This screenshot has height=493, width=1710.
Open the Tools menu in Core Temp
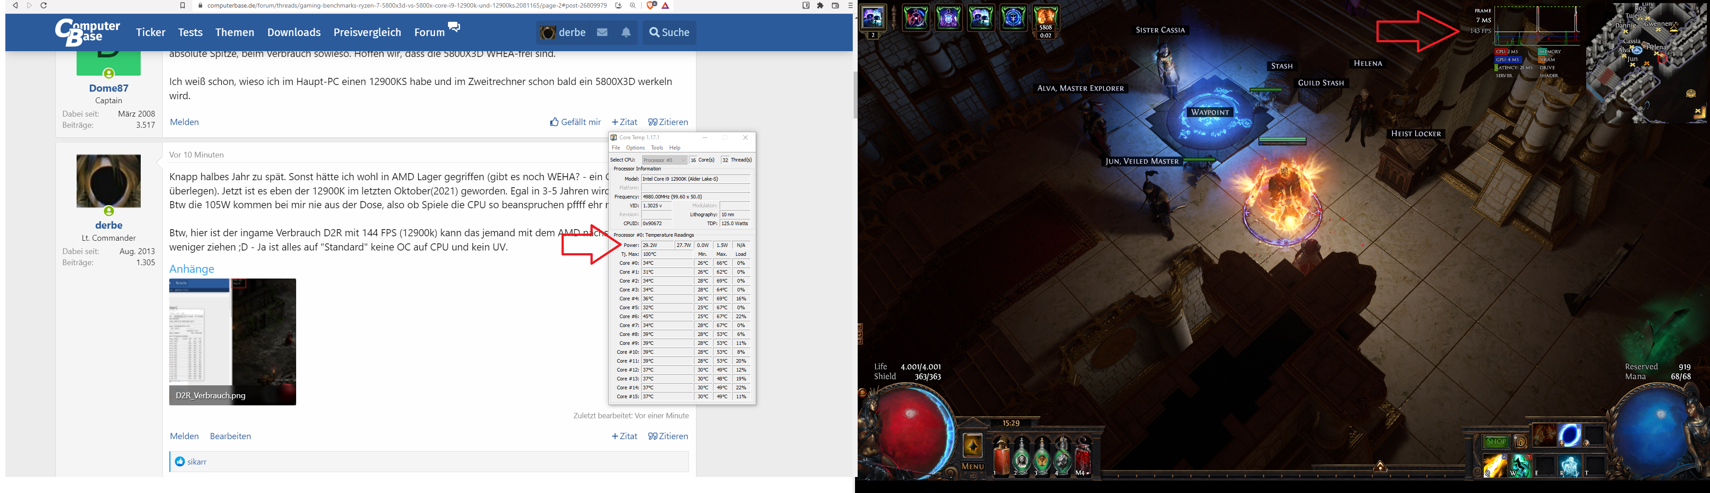(656, 148)
